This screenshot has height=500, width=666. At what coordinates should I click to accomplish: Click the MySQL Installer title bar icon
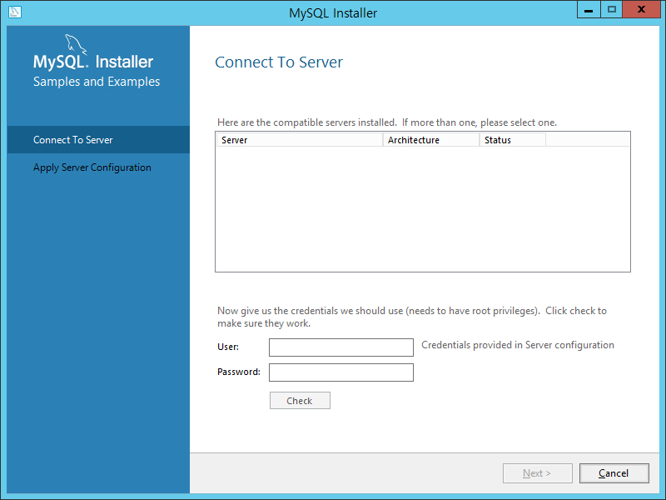[14, 12]
